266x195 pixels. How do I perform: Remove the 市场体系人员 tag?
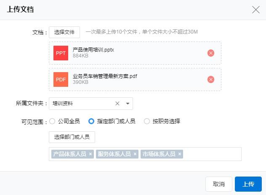tap(180, 154)
